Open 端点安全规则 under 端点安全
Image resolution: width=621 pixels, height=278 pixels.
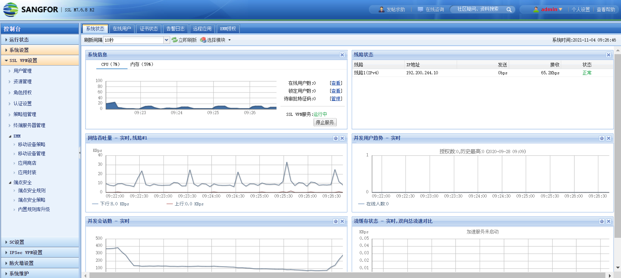click(x=32, y=191)
